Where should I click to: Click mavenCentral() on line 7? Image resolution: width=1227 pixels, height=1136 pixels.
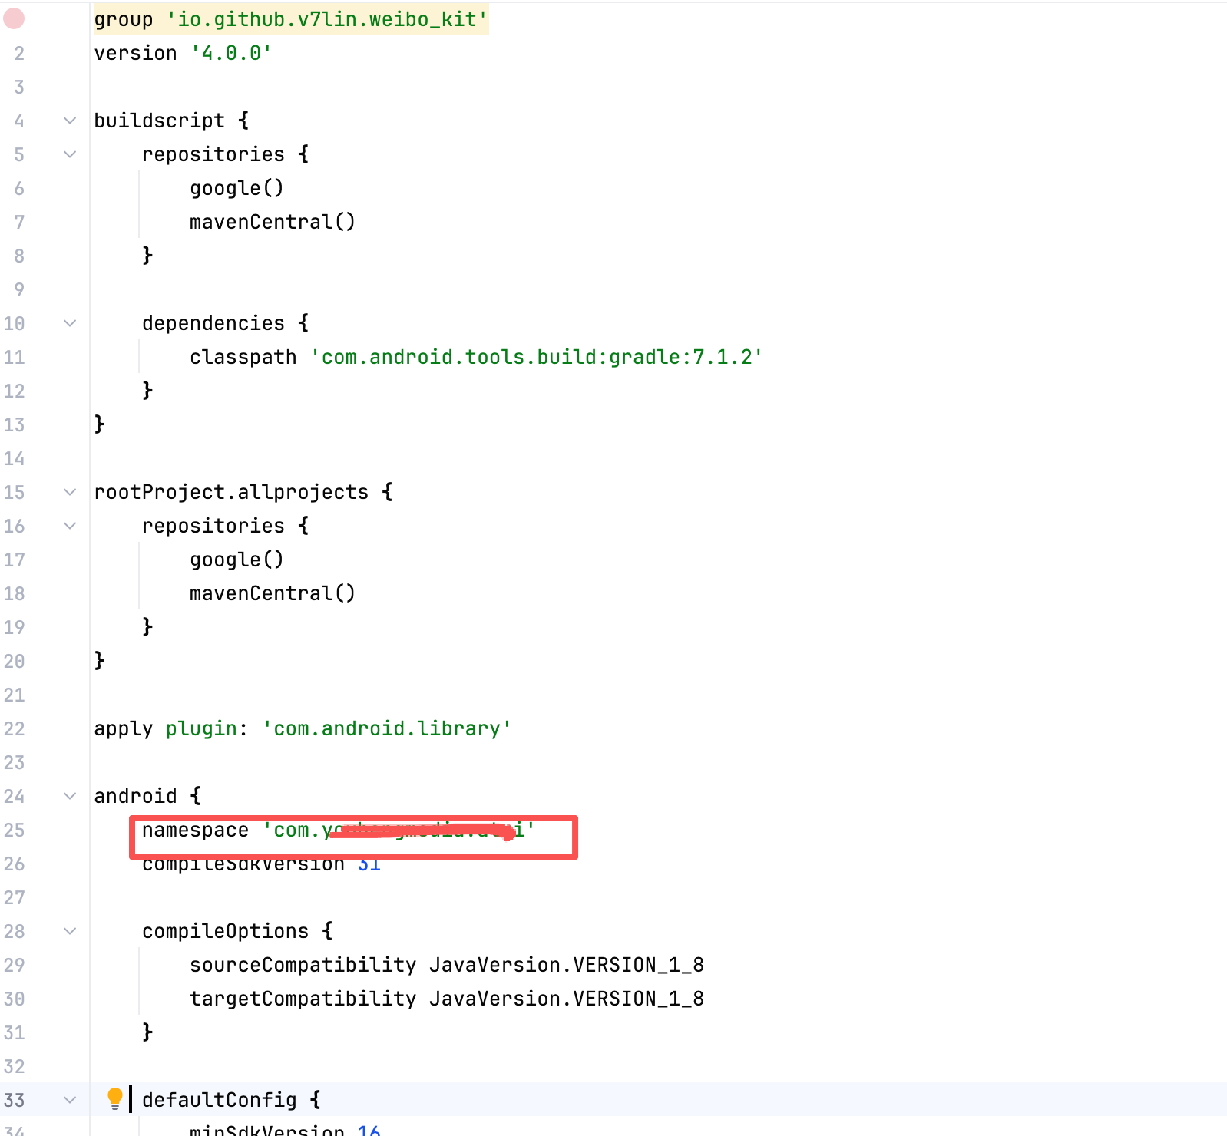pyautogui.click(x=273, y=222)
